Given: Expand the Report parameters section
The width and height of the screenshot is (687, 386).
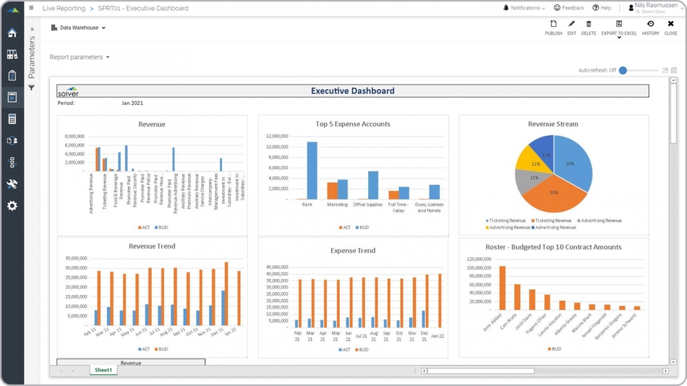Looking at the screenshot, I should click(80, 57).
